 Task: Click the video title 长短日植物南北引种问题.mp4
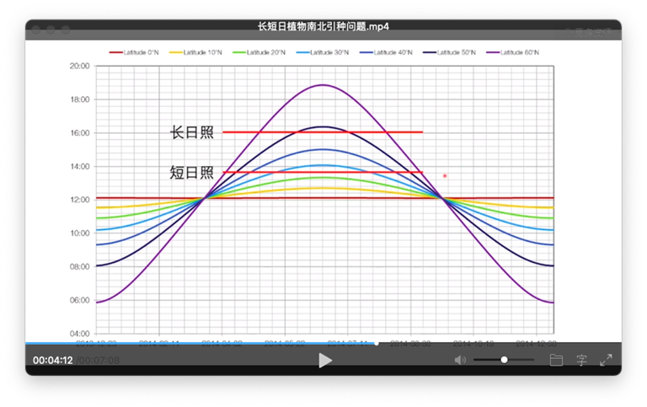click(x=323, y=27)
